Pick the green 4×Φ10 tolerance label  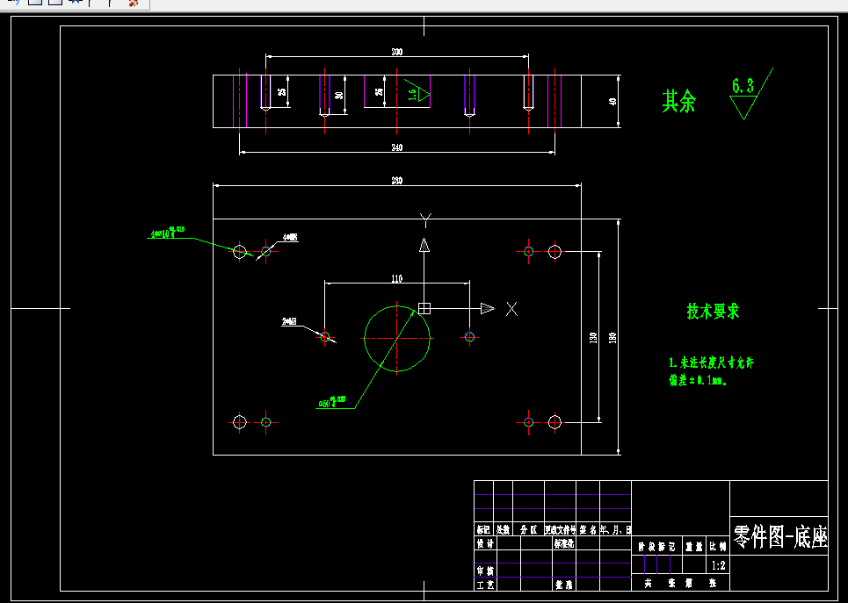click(168, 233)
